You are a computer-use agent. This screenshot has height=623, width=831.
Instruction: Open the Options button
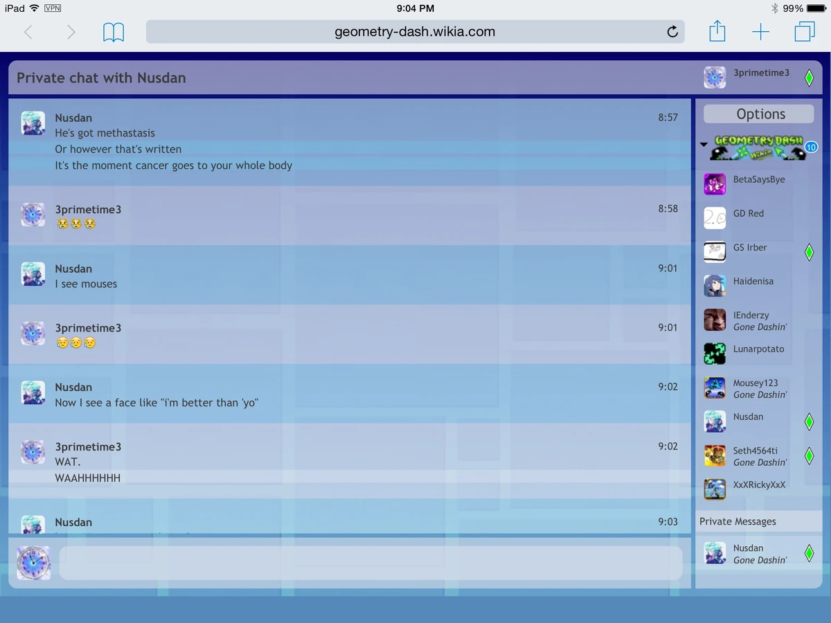(x=758, y=114)
